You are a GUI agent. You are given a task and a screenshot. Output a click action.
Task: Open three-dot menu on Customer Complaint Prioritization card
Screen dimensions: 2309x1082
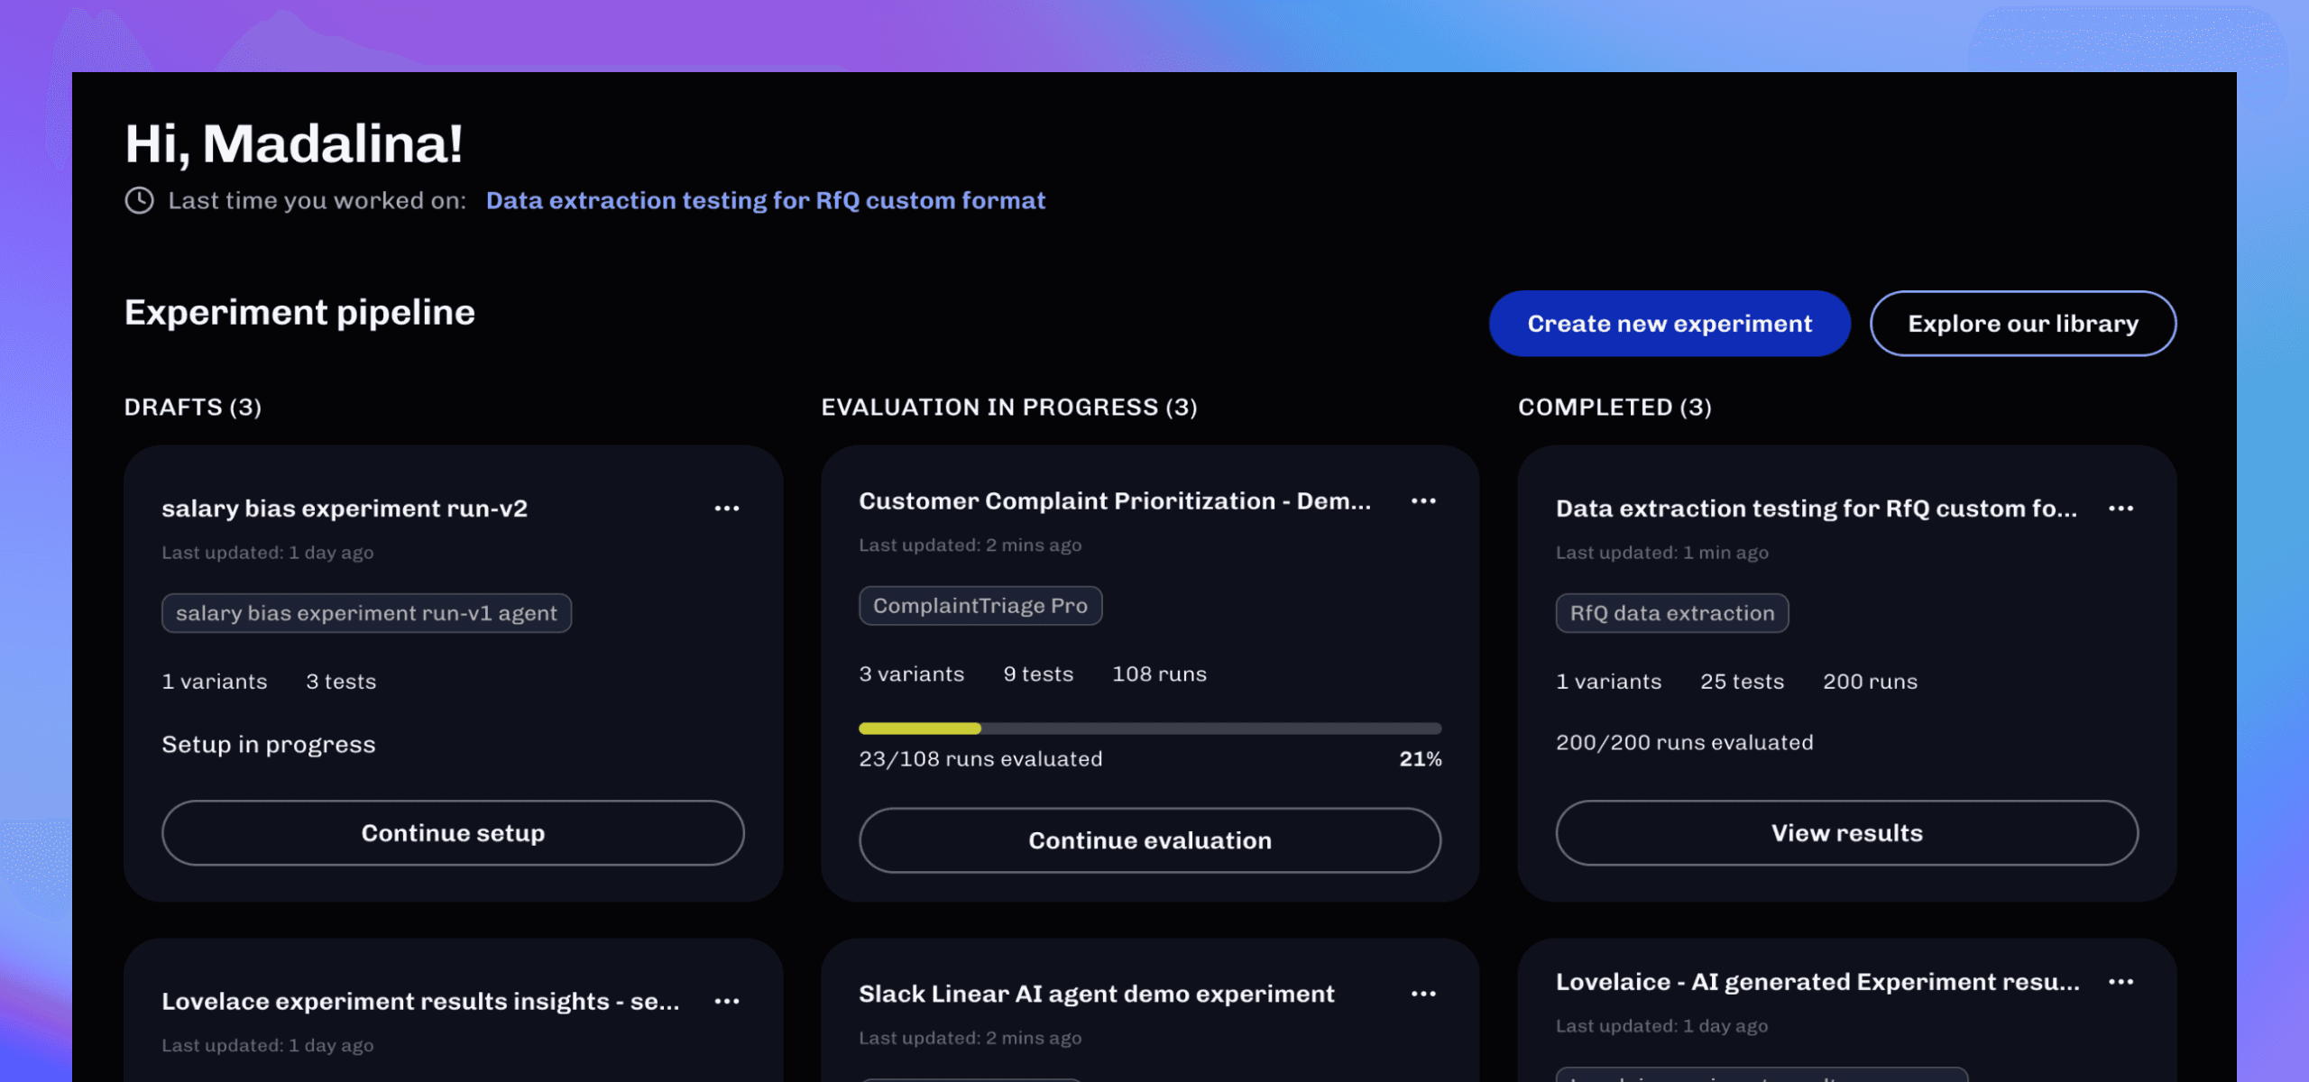tap(1423, 501)
